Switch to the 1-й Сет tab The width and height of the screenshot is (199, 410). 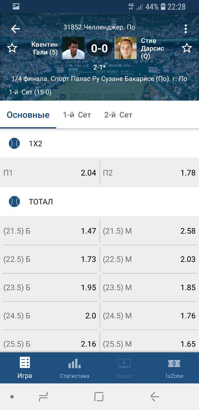(77, 115)
